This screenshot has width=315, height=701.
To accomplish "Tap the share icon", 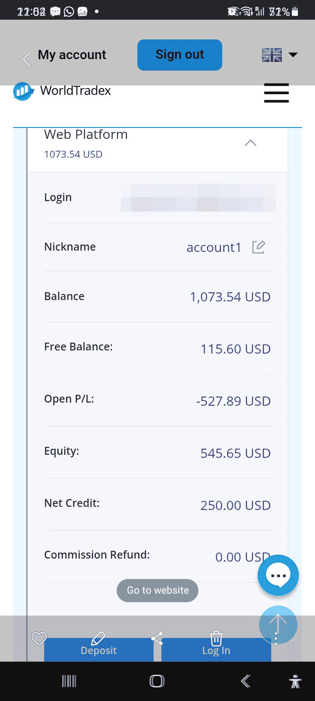I will pos(157,638).
